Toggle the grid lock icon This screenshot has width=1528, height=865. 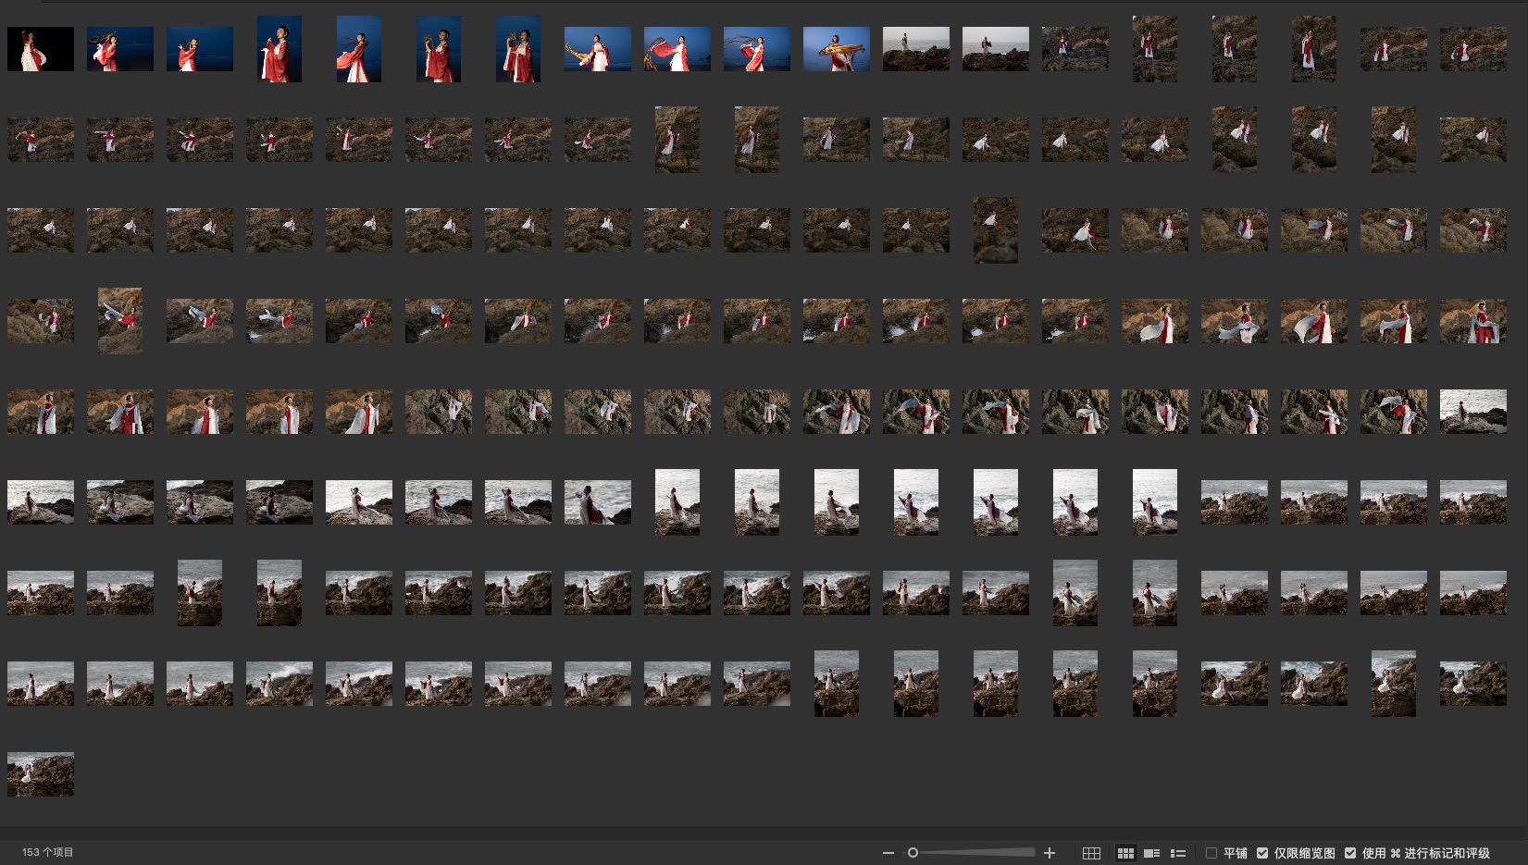point(1091,853)
